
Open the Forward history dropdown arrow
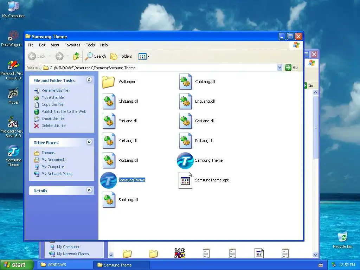(x=67, y=56)
